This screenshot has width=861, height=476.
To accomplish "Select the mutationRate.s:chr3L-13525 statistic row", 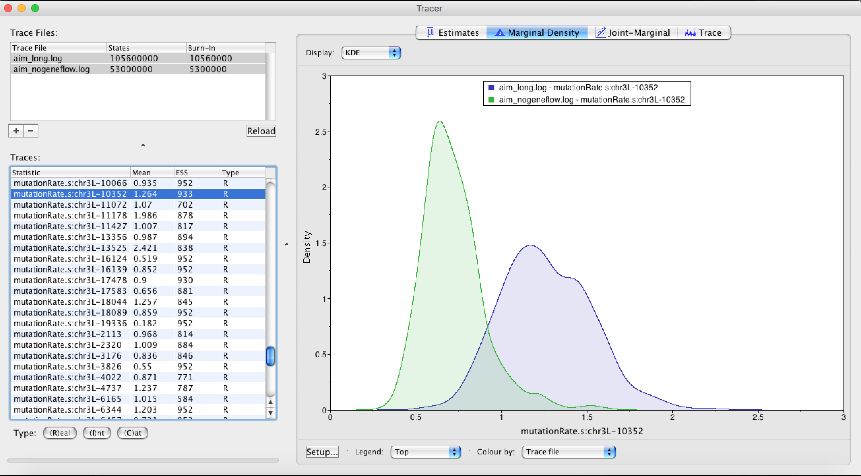I will pyautogui.click(x=70, y=248).
